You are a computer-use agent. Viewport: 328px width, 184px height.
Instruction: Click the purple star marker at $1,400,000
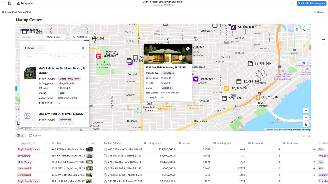233,27
